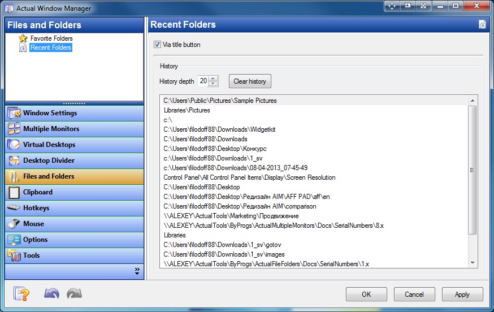Click the Tools section icon
494x312 pixels.
[x=14, y=255]
